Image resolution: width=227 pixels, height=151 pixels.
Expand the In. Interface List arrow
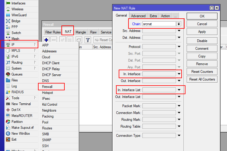pyautogui.click(x=179, y=90)
